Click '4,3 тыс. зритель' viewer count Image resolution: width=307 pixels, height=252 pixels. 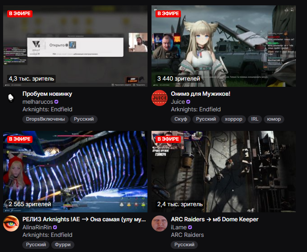pyautogui.click(x=31, y=79)
